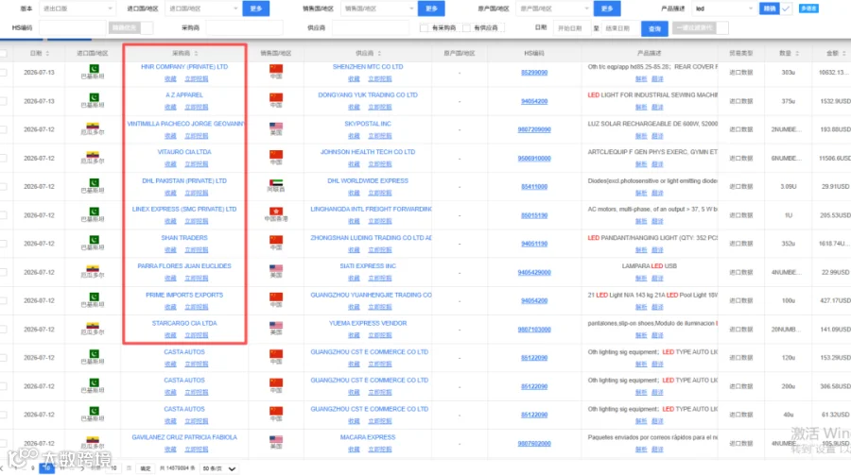Toggle the switch right of 查询 button
Viewport: 851px width, 475px height.
700,27
